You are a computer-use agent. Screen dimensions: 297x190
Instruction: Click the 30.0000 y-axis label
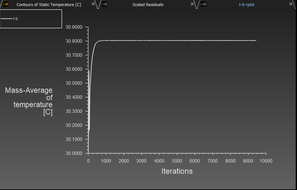[x=74, y=153]
